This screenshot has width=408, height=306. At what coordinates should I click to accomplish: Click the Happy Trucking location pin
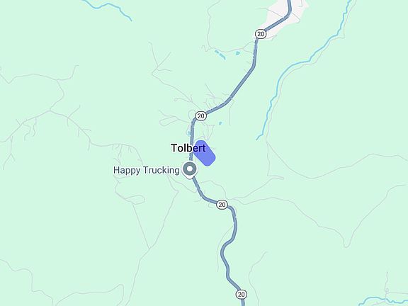pyautogui.click(x=190, y=170)
